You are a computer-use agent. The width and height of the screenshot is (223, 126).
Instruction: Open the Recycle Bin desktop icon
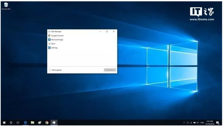coord(6,6)
